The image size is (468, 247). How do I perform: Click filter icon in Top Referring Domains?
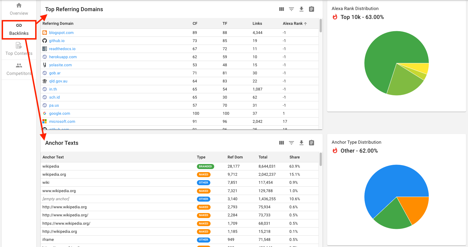point(291,9)
